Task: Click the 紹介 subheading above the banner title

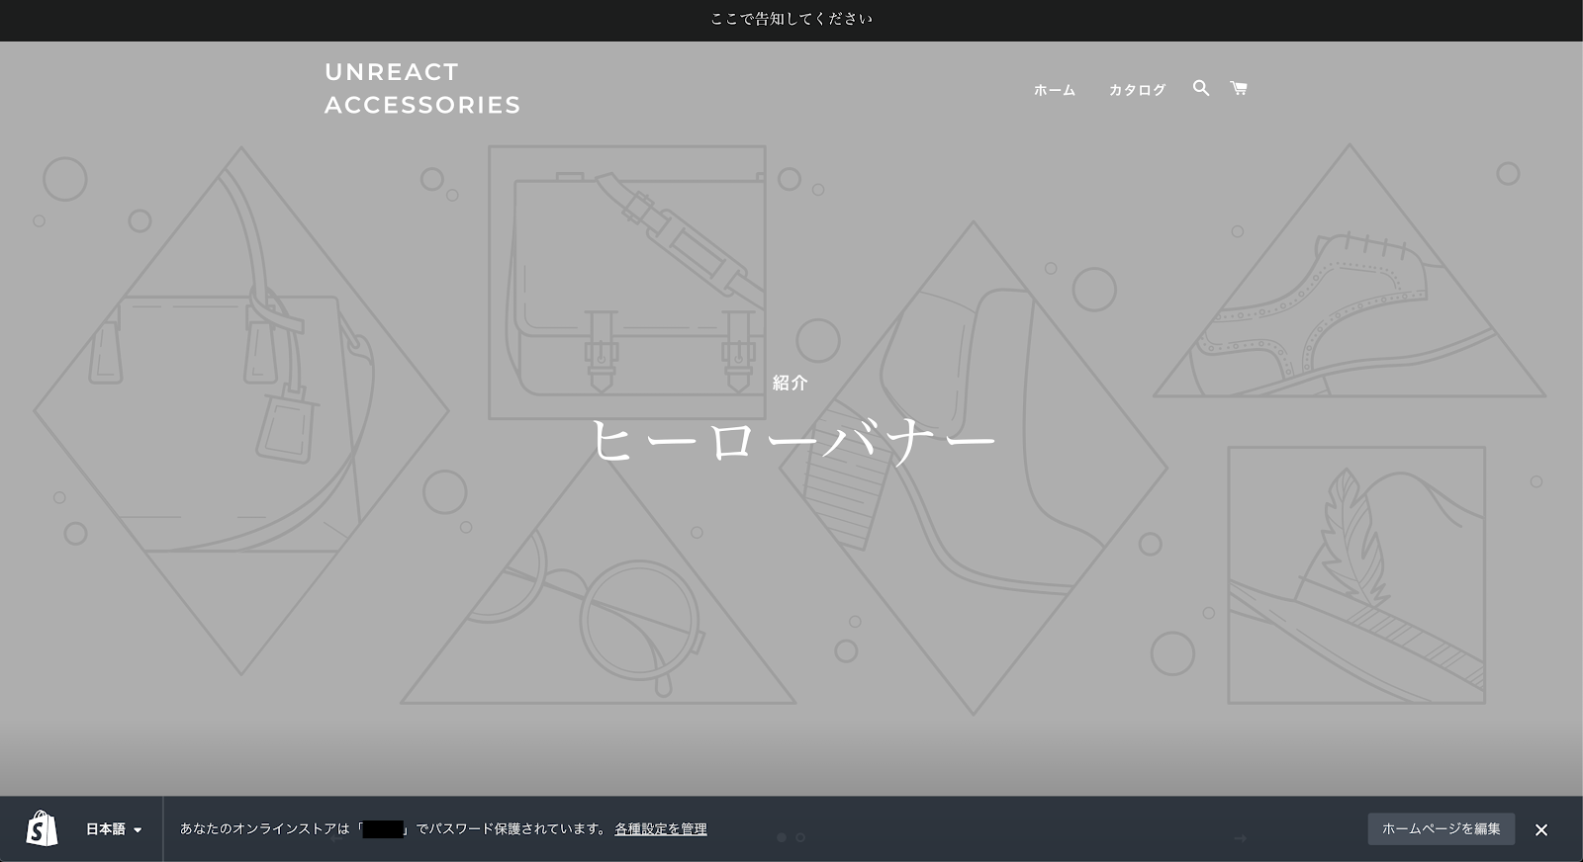Action: click(790, 383)
